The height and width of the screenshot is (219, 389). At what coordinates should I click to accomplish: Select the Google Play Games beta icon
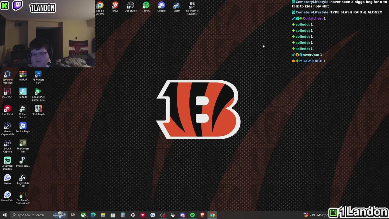pyautogui.click(x=38, y=95)
